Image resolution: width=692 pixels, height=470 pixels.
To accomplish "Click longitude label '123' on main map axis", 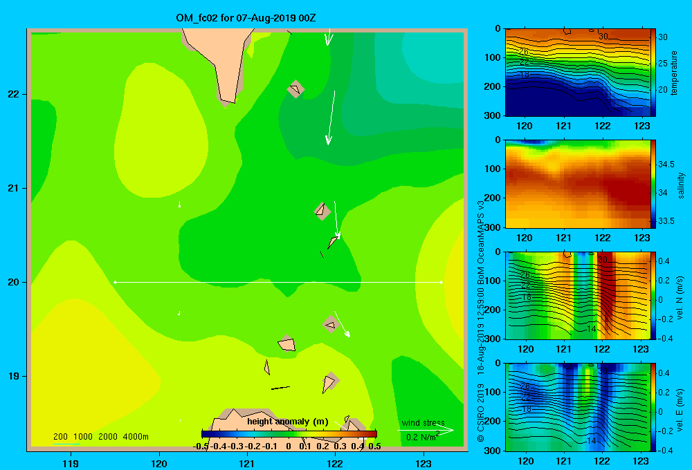I will 424,463.
